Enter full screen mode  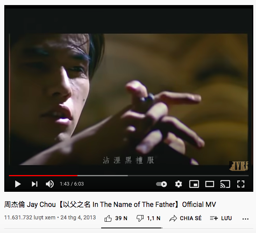(241, 184)
